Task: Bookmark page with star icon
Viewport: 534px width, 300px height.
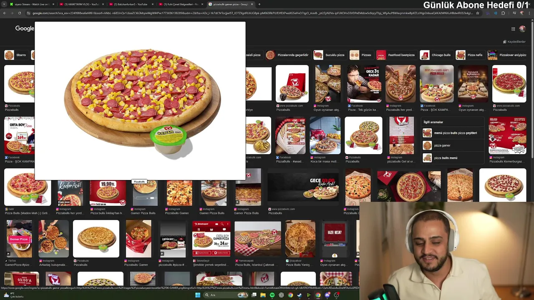Action: 477,13
